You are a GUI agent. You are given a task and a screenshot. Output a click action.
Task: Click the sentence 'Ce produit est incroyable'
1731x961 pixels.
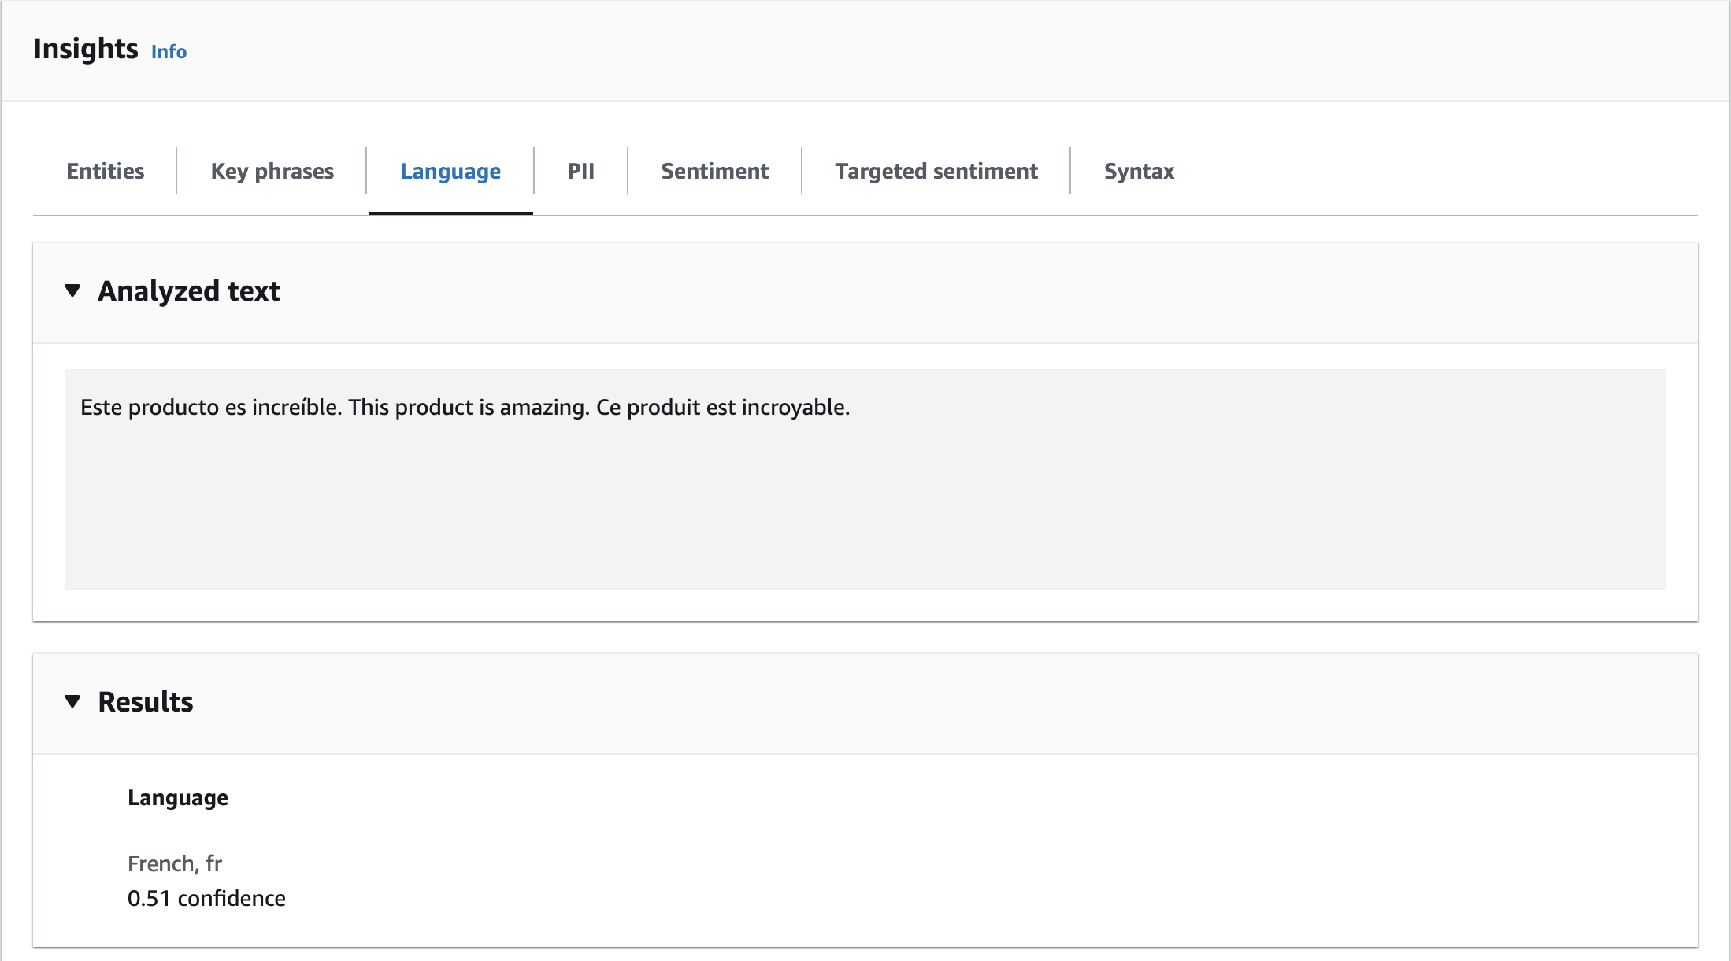pyautogui.click(x=722, y=408)
